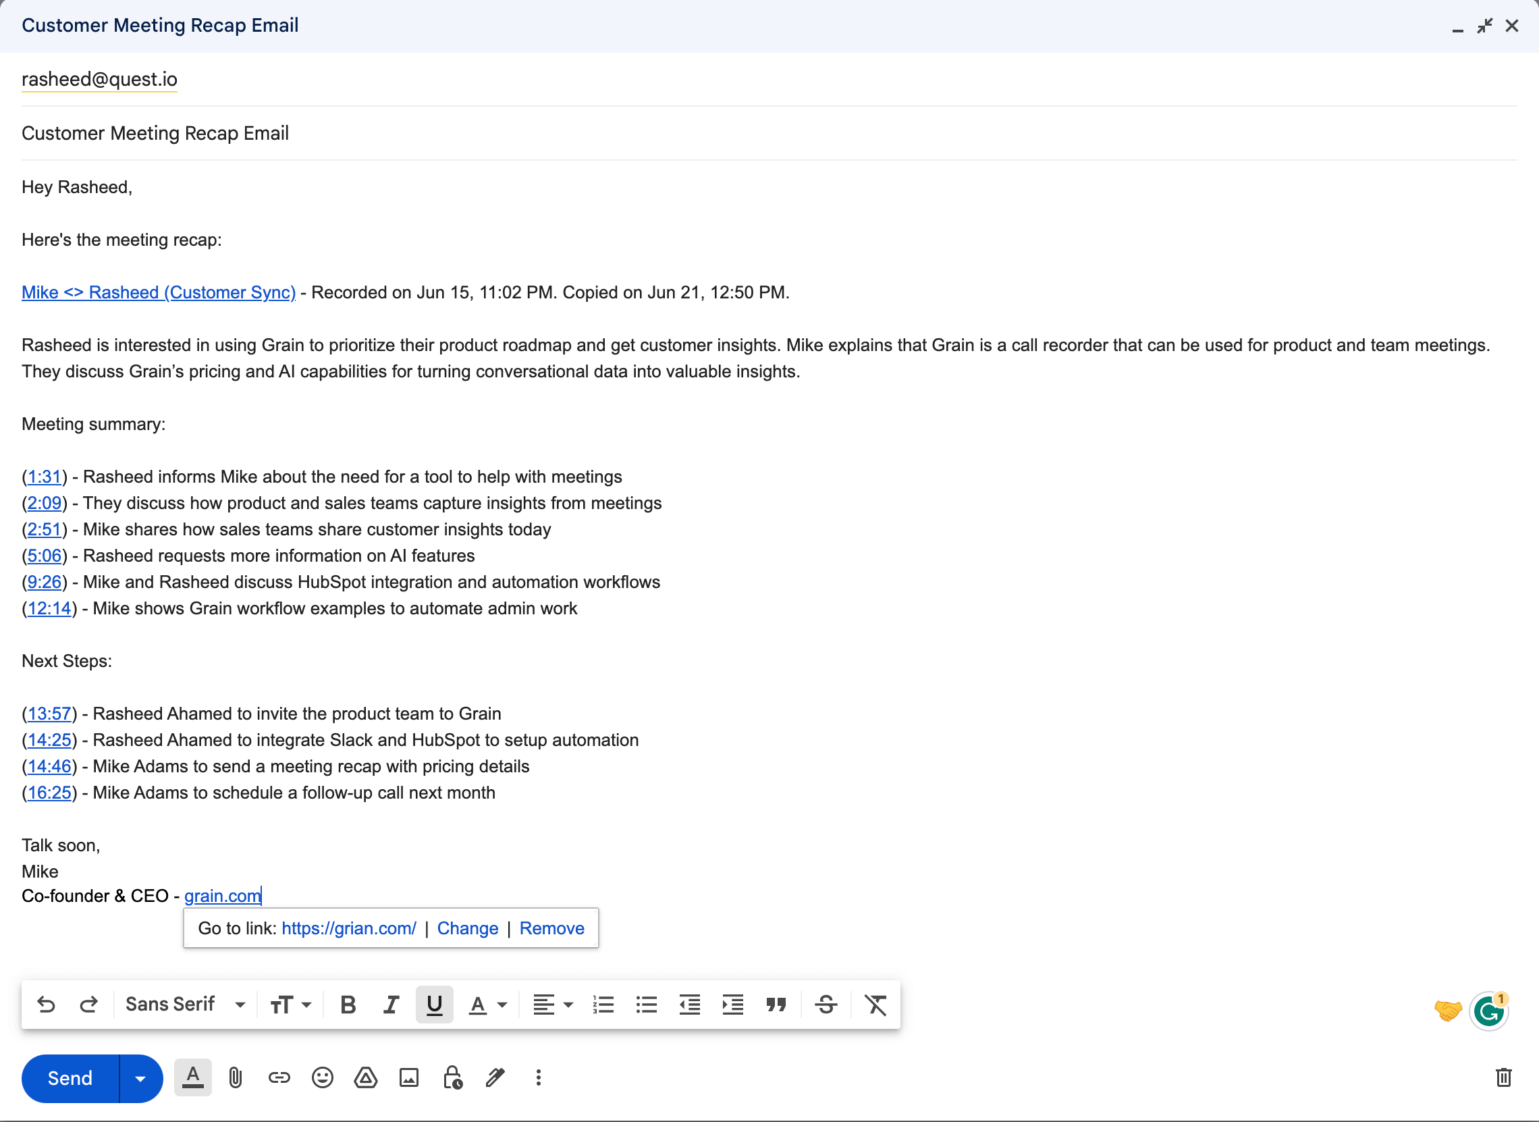The image size is (1539, 1122).
Task: Open the 16:25 timestamp link
Action: click(x=49, y=793)
